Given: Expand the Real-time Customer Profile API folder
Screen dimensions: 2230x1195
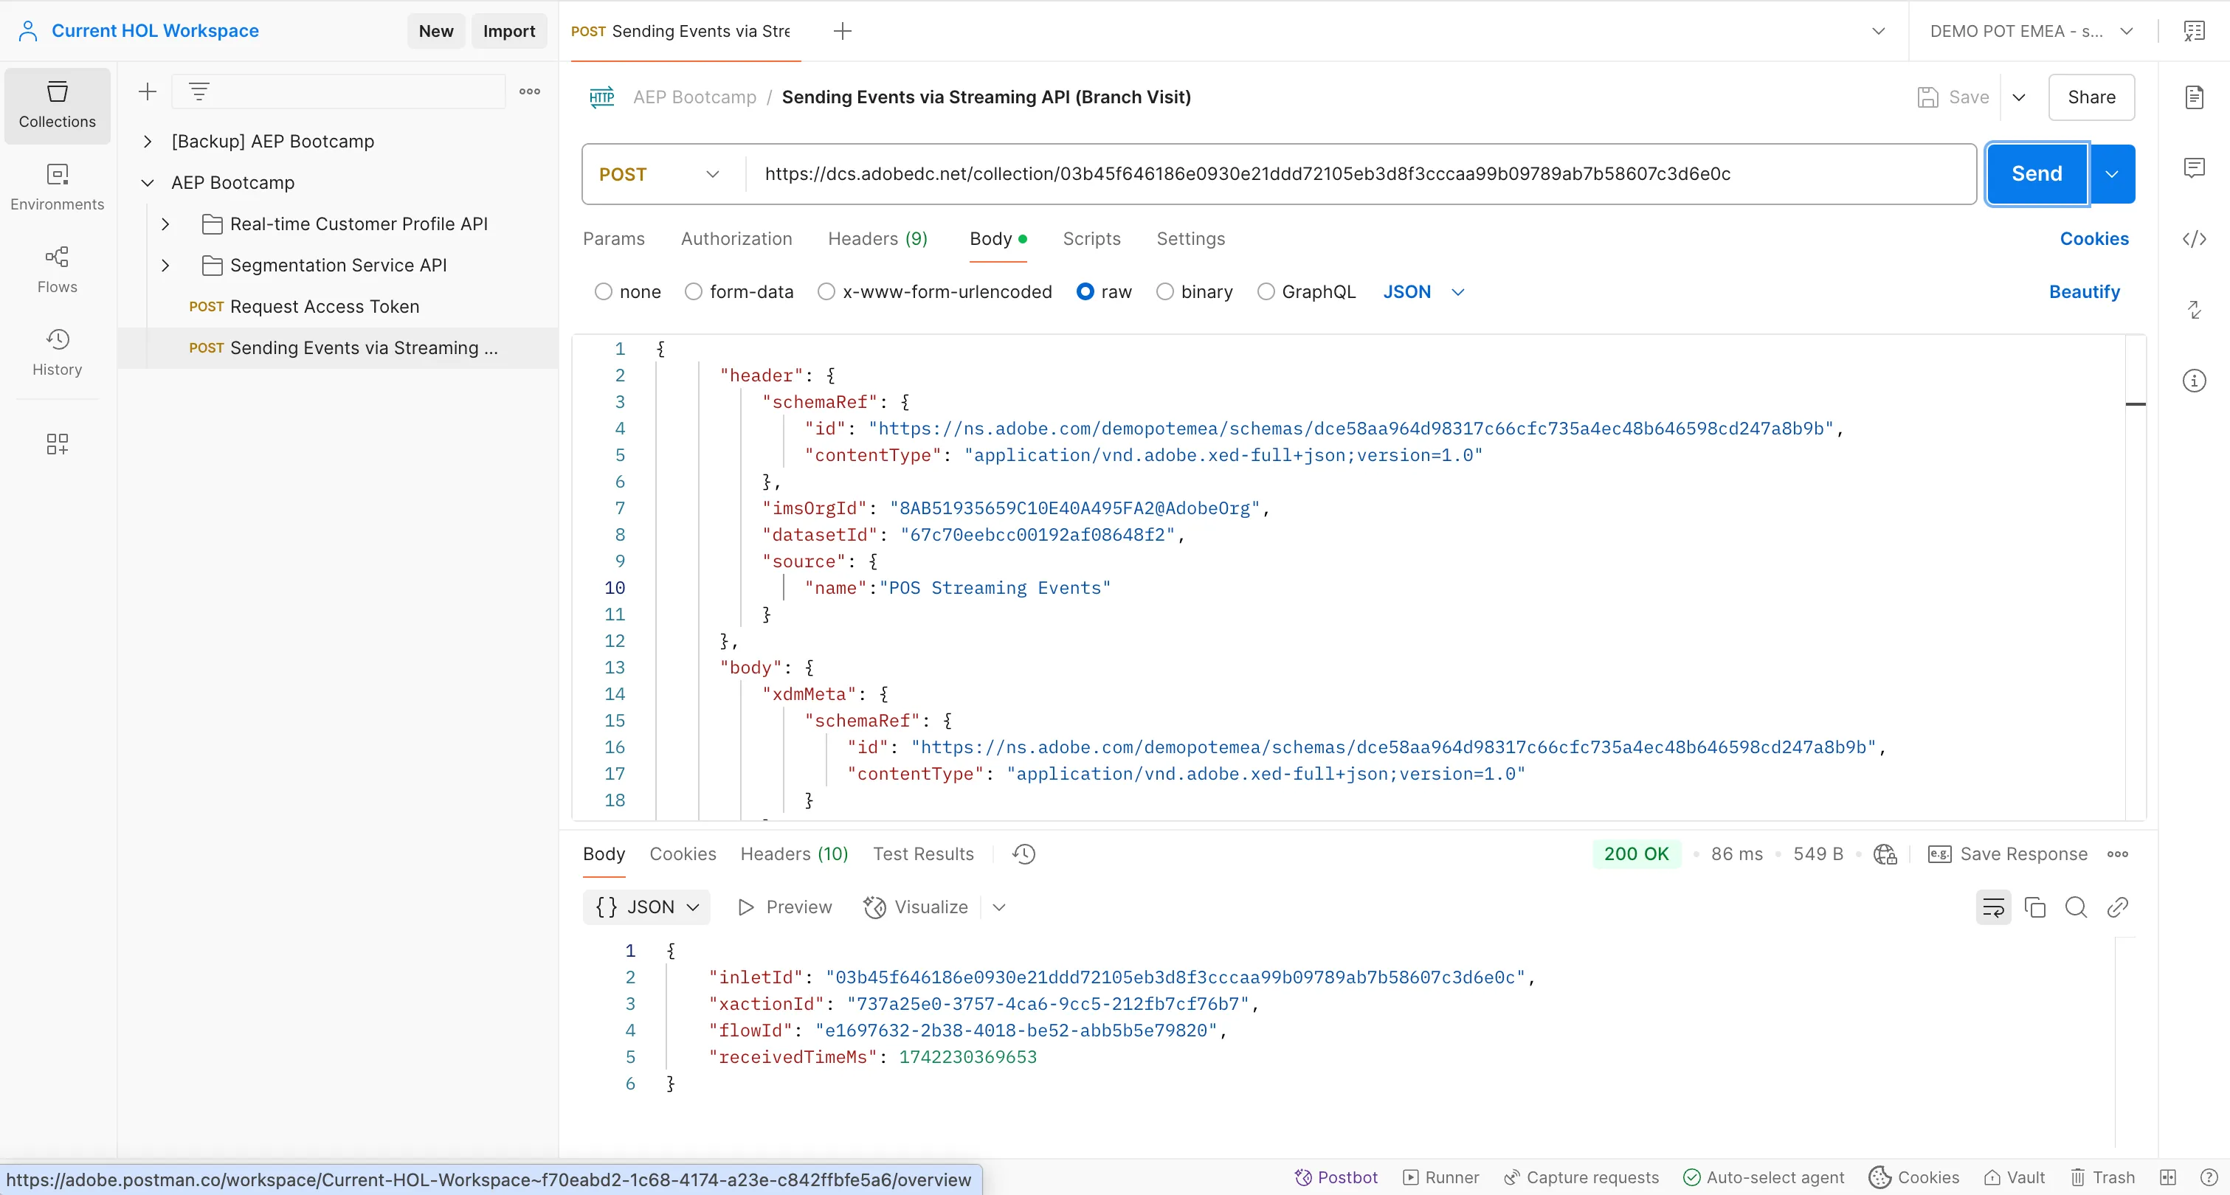Looking at the screenshot, I should click(165, 224).
